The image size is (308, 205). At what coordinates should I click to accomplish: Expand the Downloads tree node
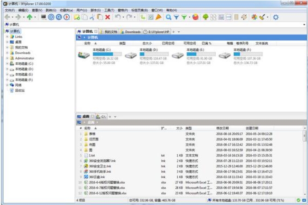7,53
